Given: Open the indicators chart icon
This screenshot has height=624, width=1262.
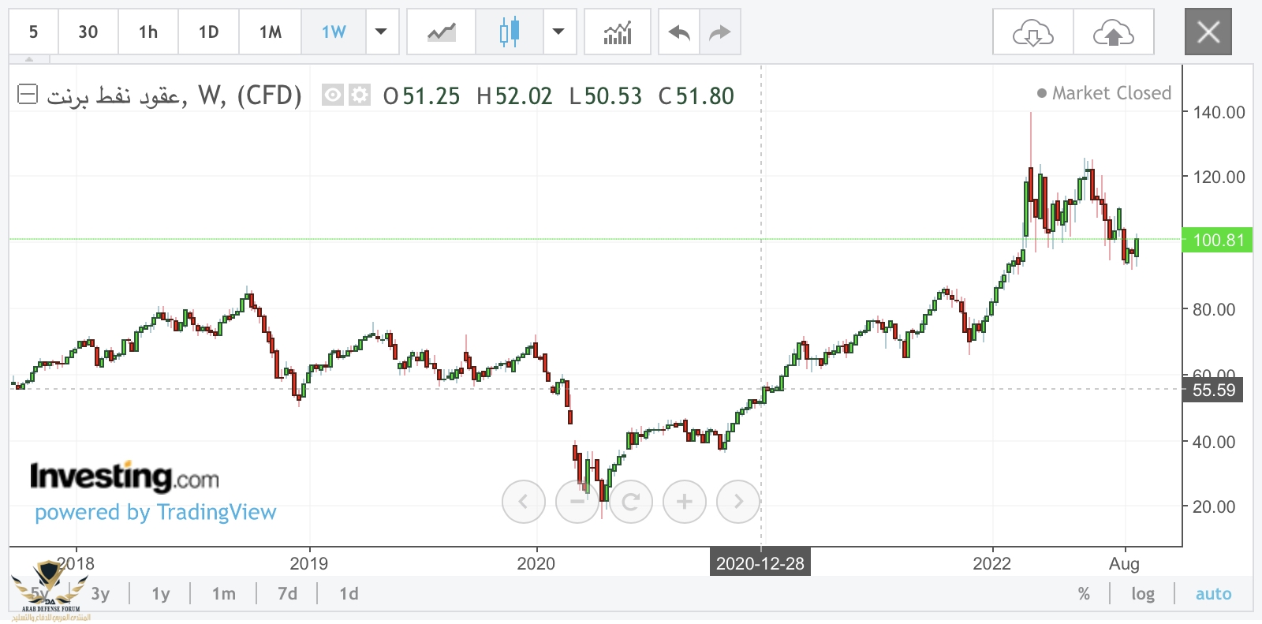Looking at the screenshot, I should 618,32.
